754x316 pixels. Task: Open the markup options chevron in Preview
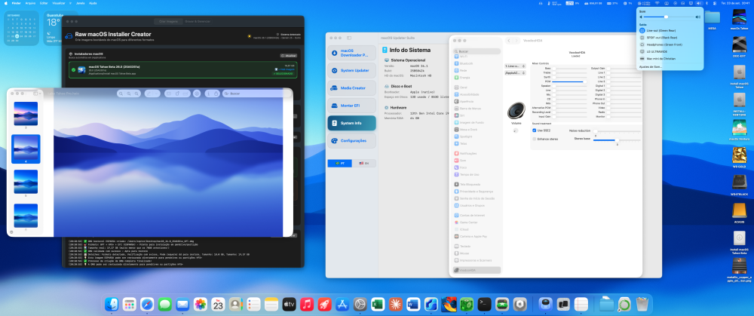coord(158,94)
